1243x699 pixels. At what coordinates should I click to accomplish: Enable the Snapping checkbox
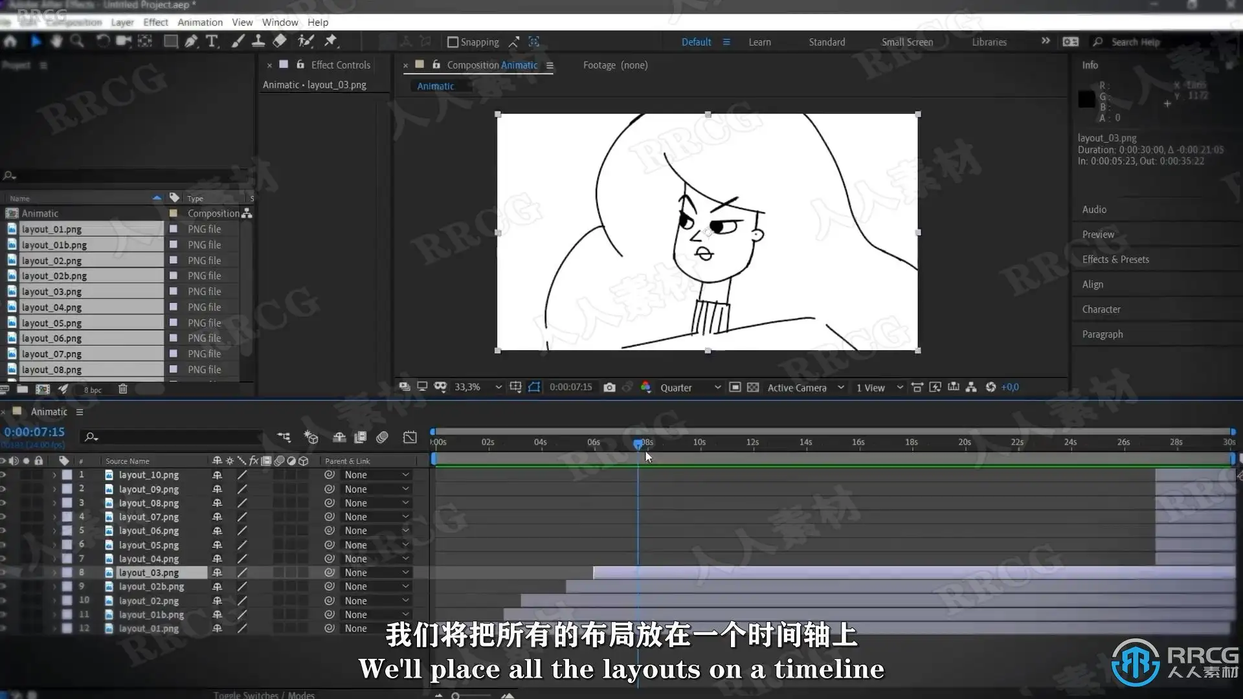point(453,42)
